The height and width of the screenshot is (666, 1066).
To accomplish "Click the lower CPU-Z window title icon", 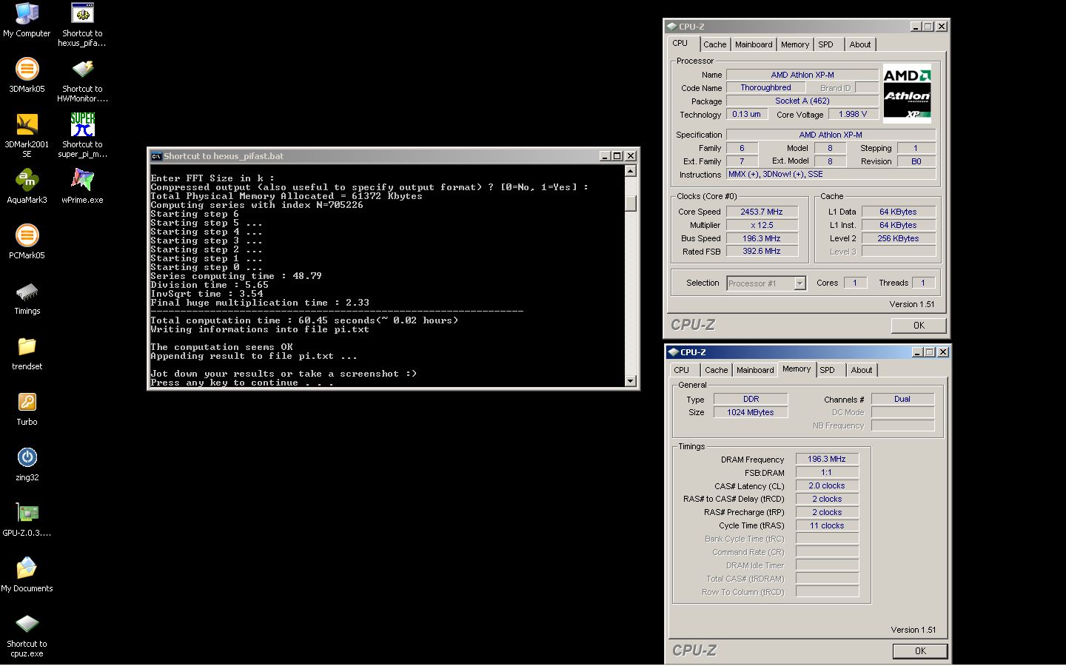I will [674, 352].
